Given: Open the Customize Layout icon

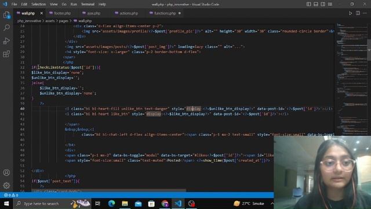Looking at the screenshot, I should tap(330, 4).
